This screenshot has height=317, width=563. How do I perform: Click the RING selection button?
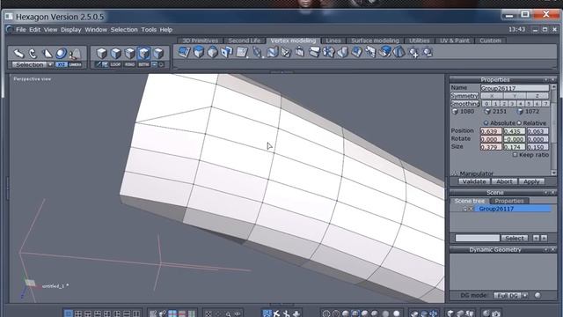(129, 64)
